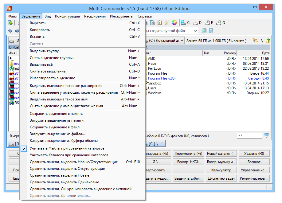Click the green refresh icon in toolbar

tap(10, 23)
